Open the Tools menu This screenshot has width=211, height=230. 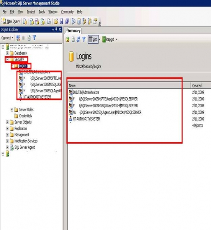(42, 12)
